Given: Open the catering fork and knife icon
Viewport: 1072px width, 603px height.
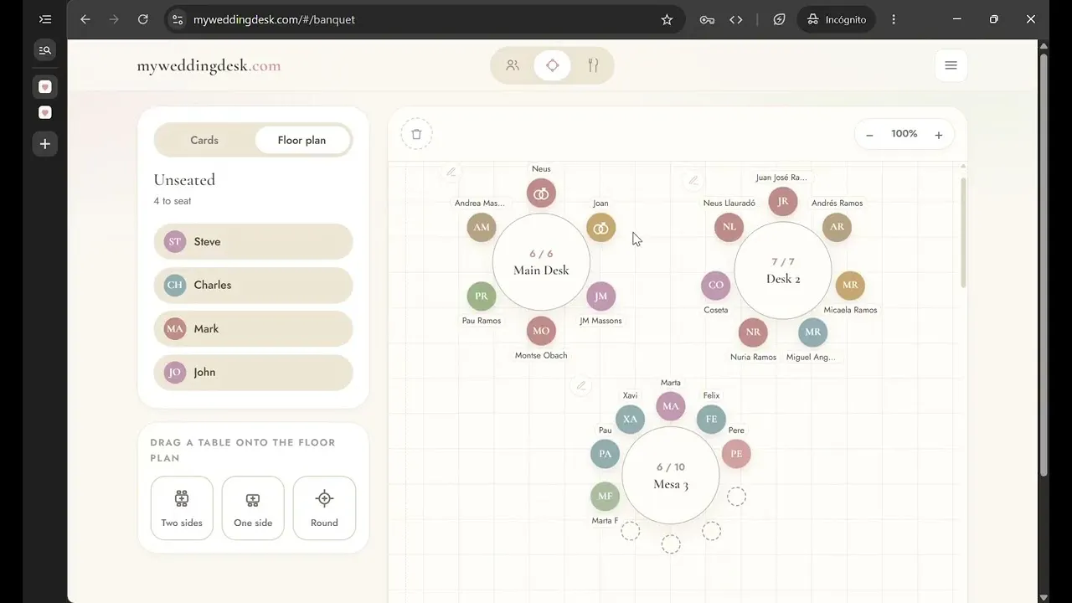Looking at the screenshot, I should click(x=593, y=65).
